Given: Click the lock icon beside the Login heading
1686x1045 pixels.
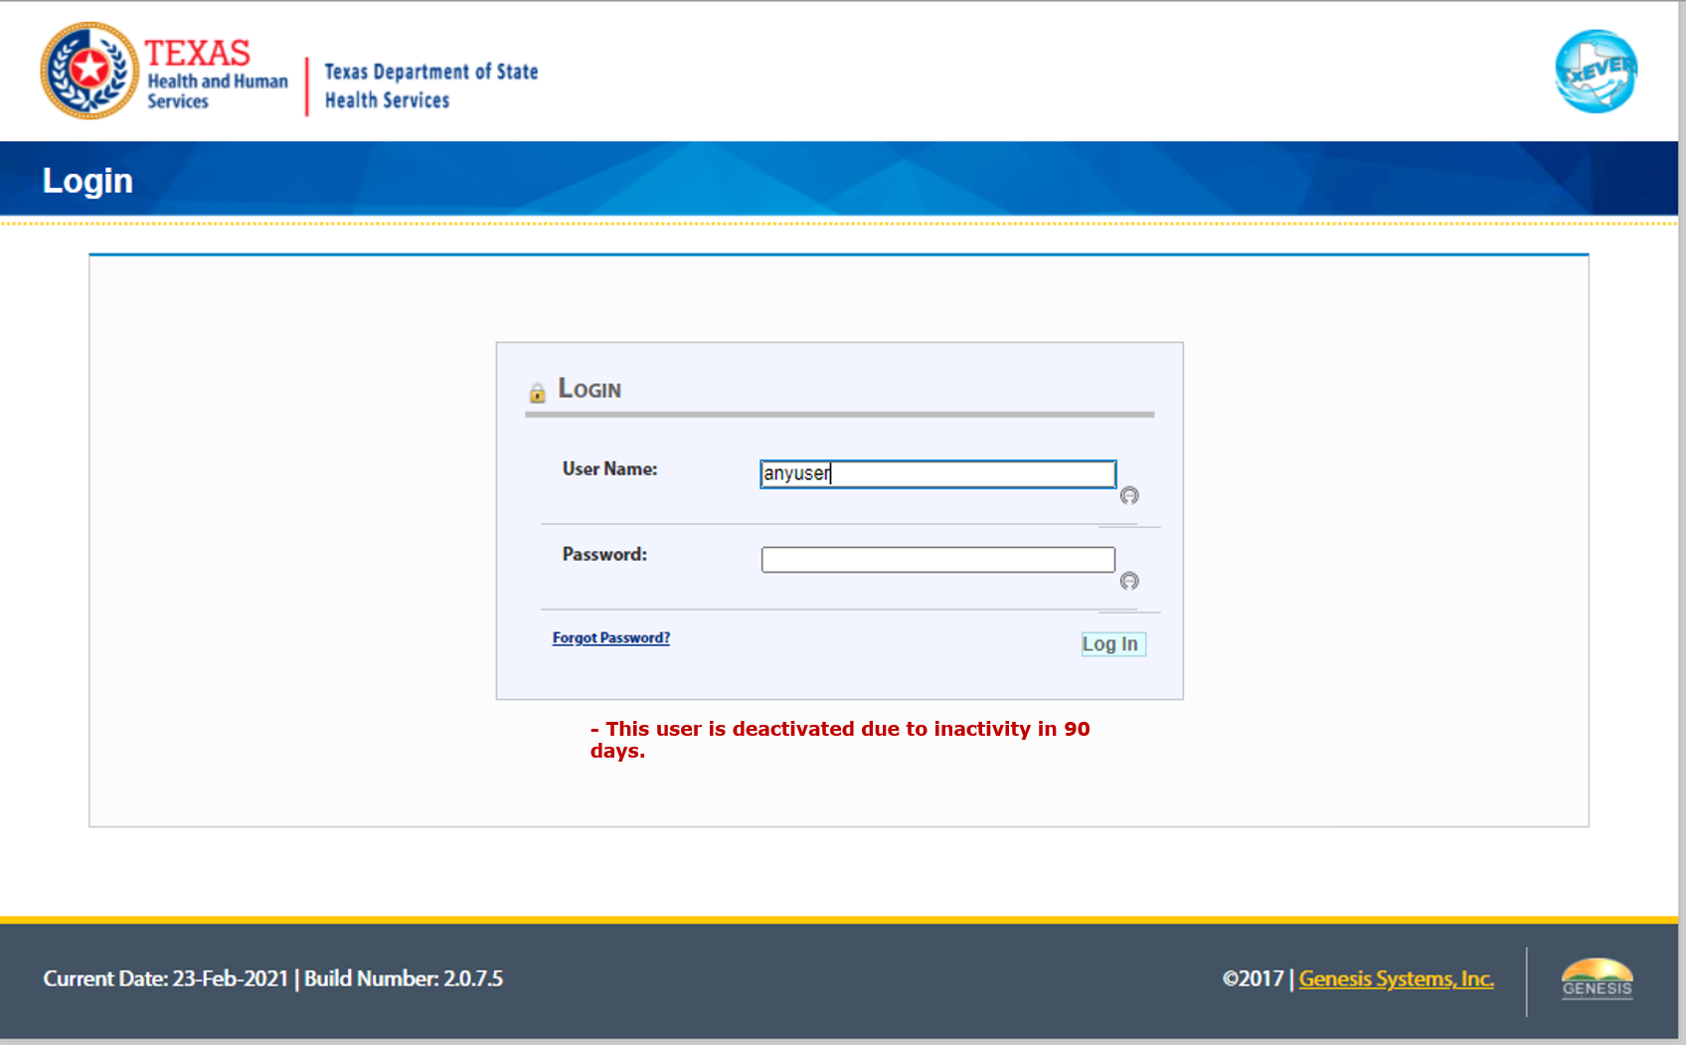Looking at the screenshot, I should (x=538, y=392).
